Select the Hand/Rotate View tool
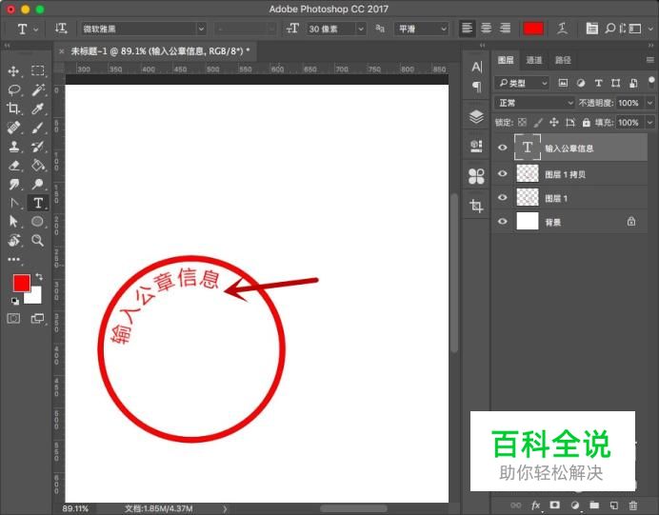Viewport: 659px width, 515px height. [x=14, y=240]
